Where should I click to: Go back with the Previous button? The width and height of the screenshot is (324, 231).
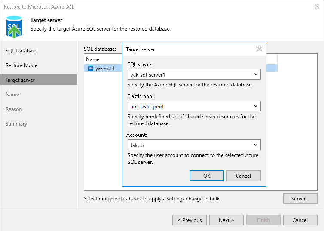click(x=190, y=220)
